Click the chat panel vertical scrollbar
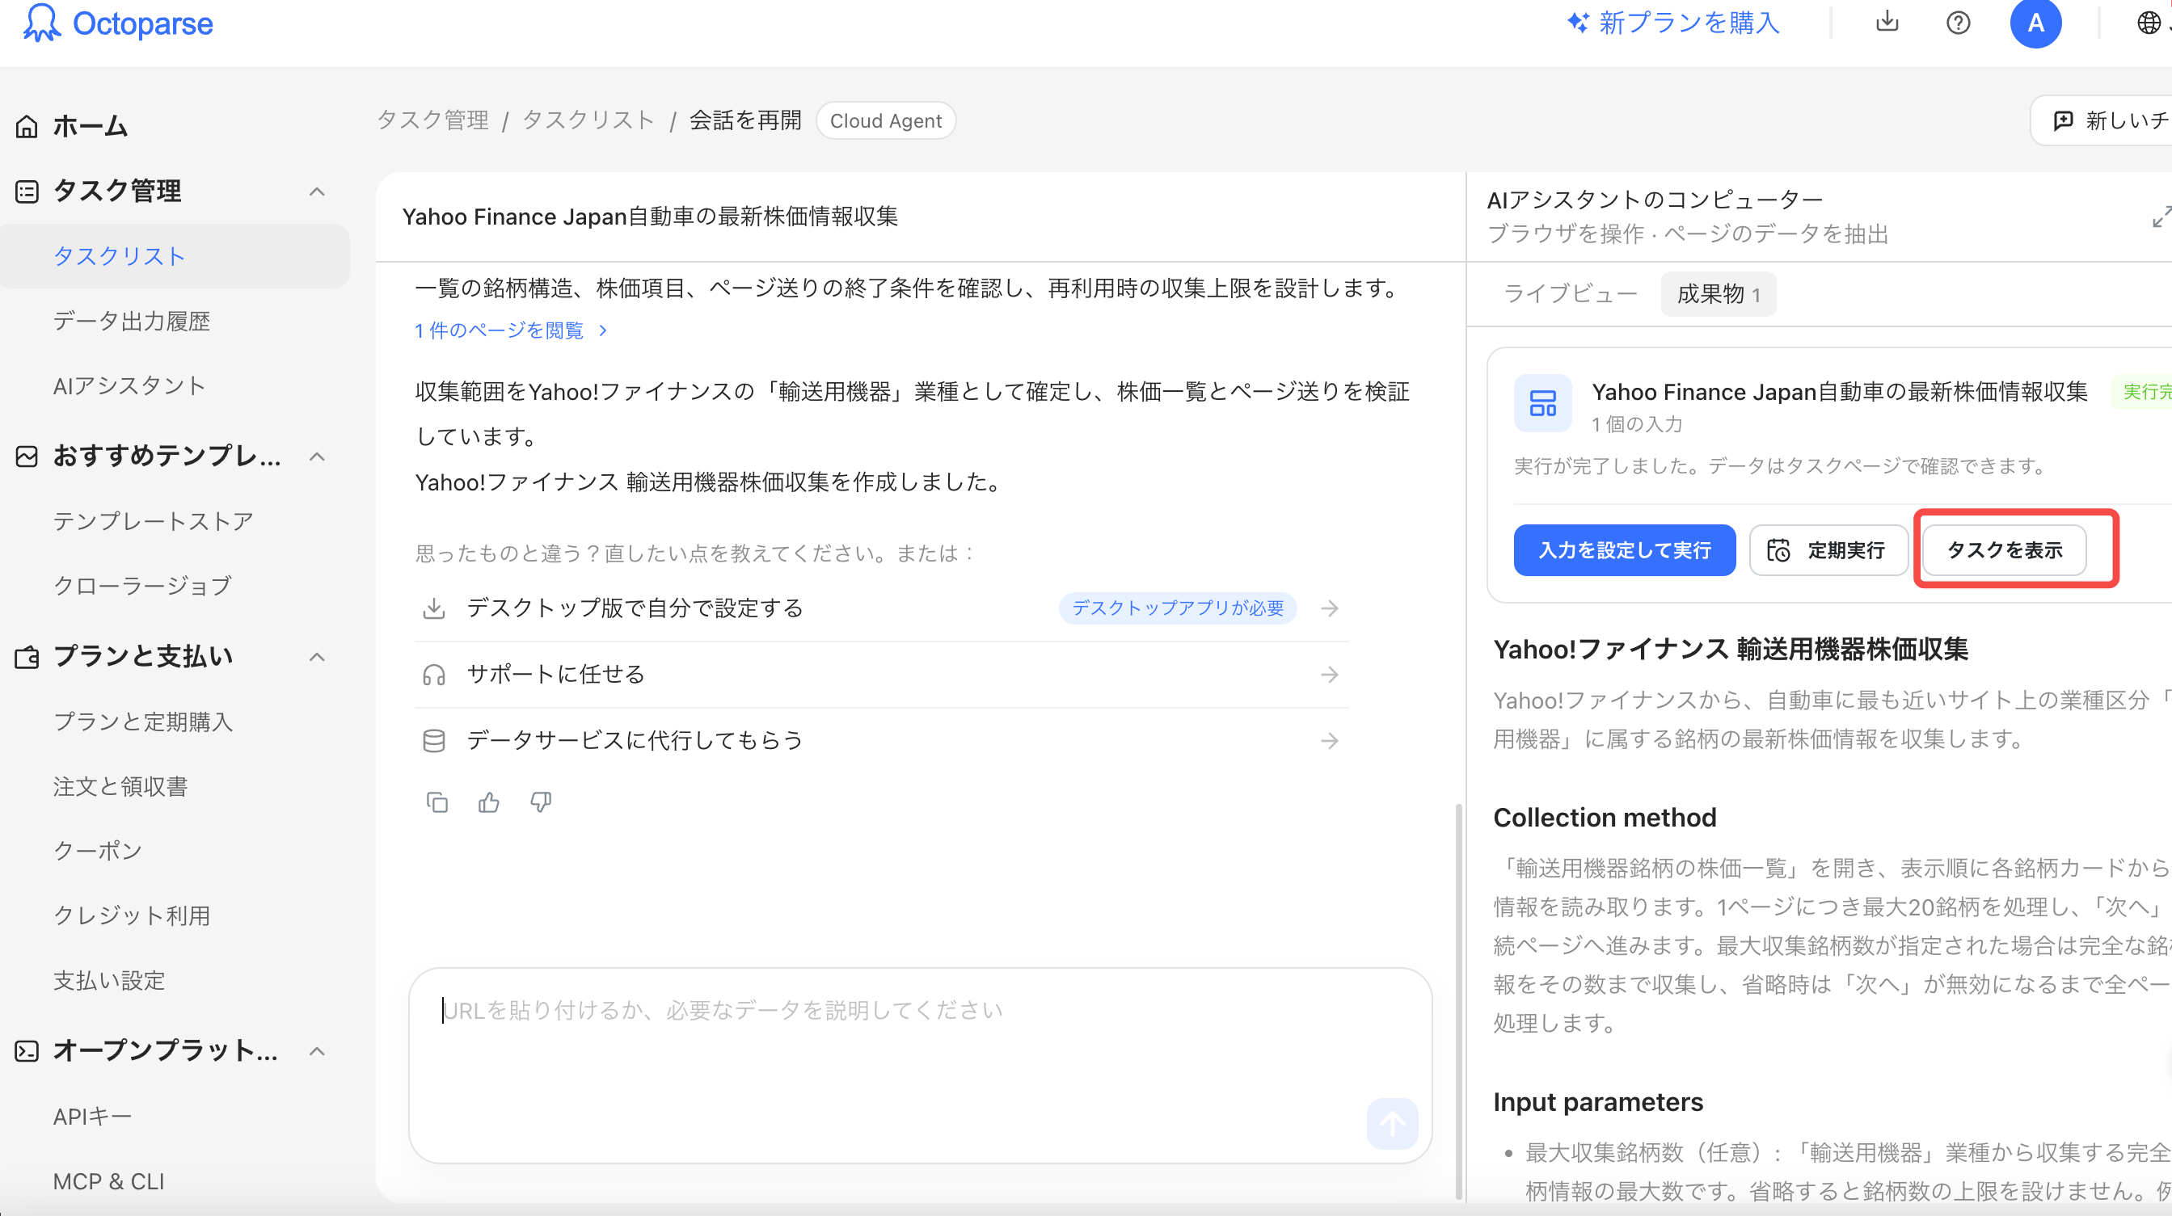Viewport: 2172px width, 1216px height. click(1459, 1001)
